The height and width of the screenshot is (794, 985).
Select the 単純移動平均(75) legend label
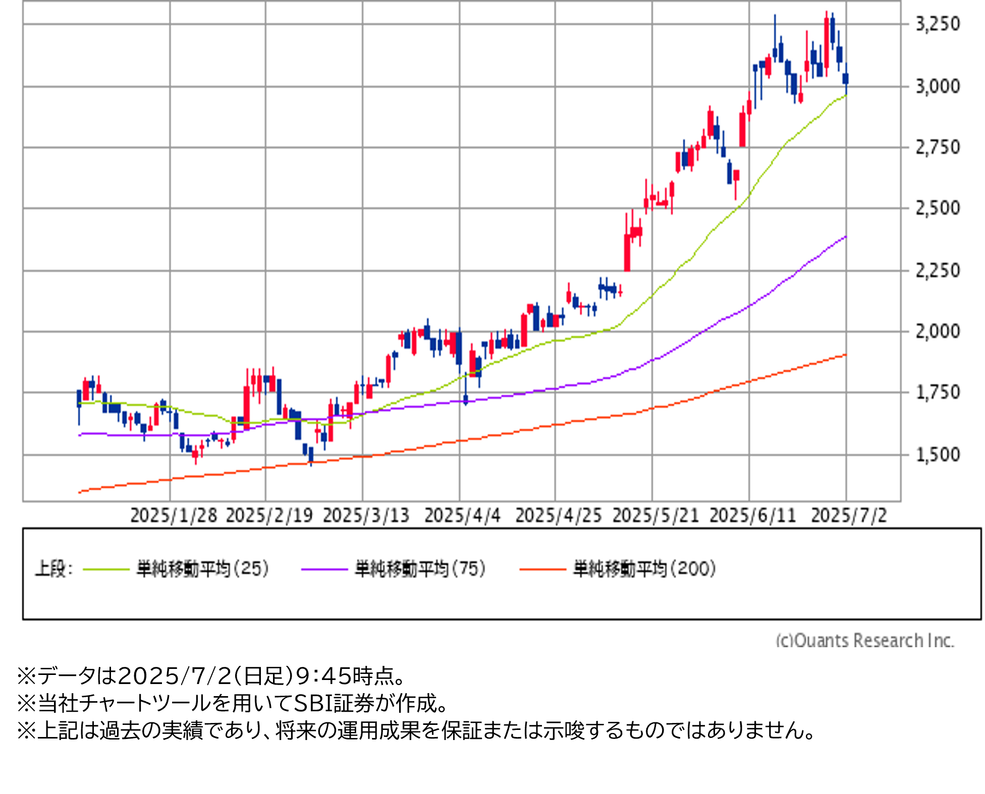(420, 569)
